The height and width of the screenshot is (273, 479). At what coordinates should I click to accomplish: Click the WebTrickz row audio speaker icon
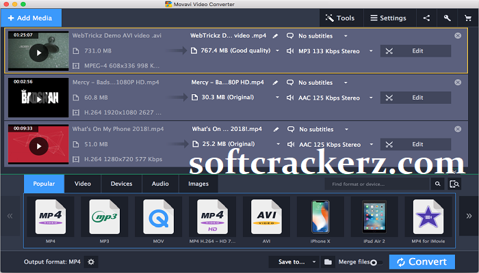click(x=290, y=51)
